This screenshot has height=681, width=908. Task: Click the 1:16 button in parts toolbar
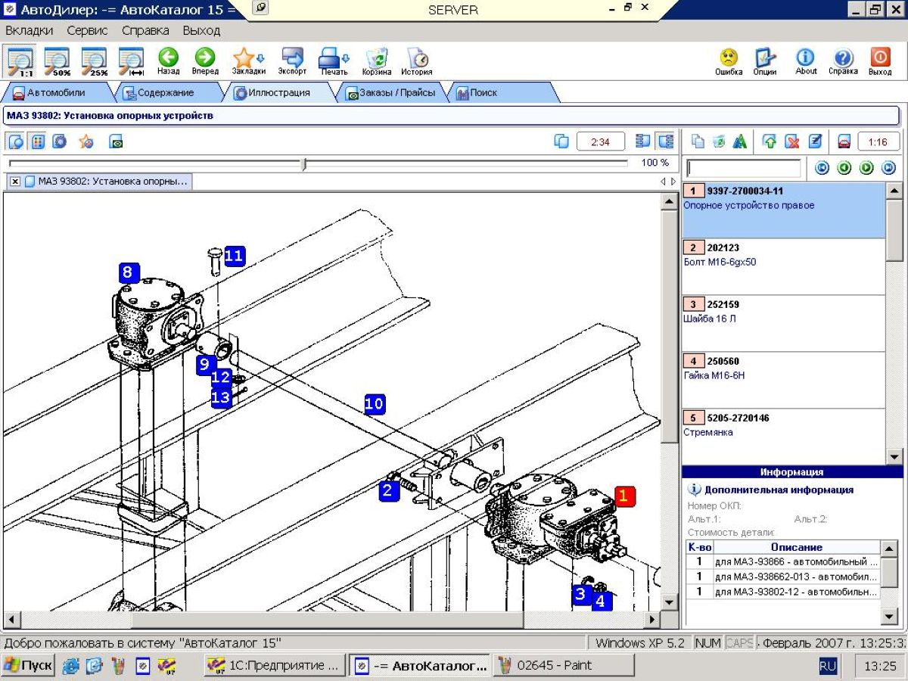click(878, 141)
